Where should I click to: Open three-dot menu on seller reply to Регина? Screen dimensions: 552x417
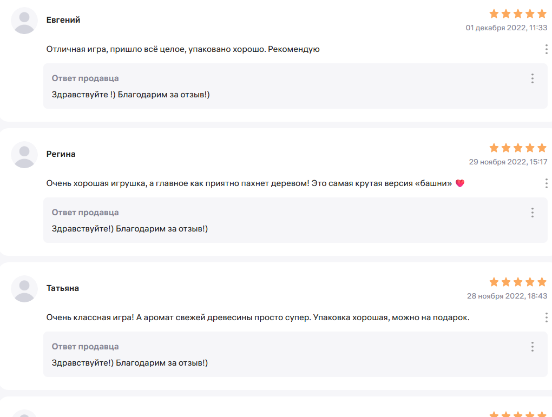tap(533, 213)
